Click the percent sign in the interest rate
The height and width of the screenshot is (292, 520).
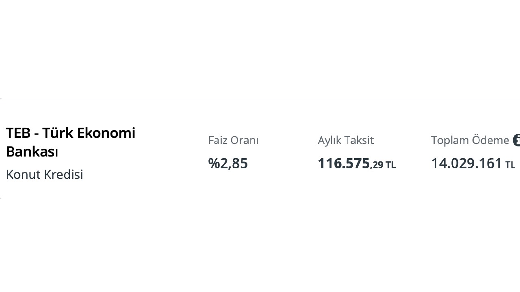(214, 163)
